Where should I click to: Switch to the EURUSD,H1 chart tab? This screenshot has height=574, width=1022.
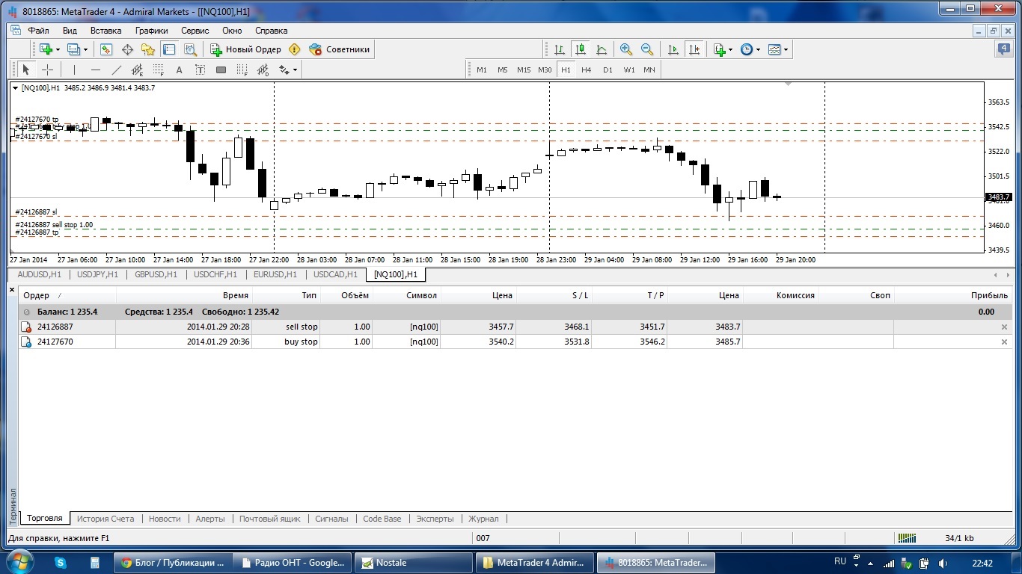click(x=275, y=274)
